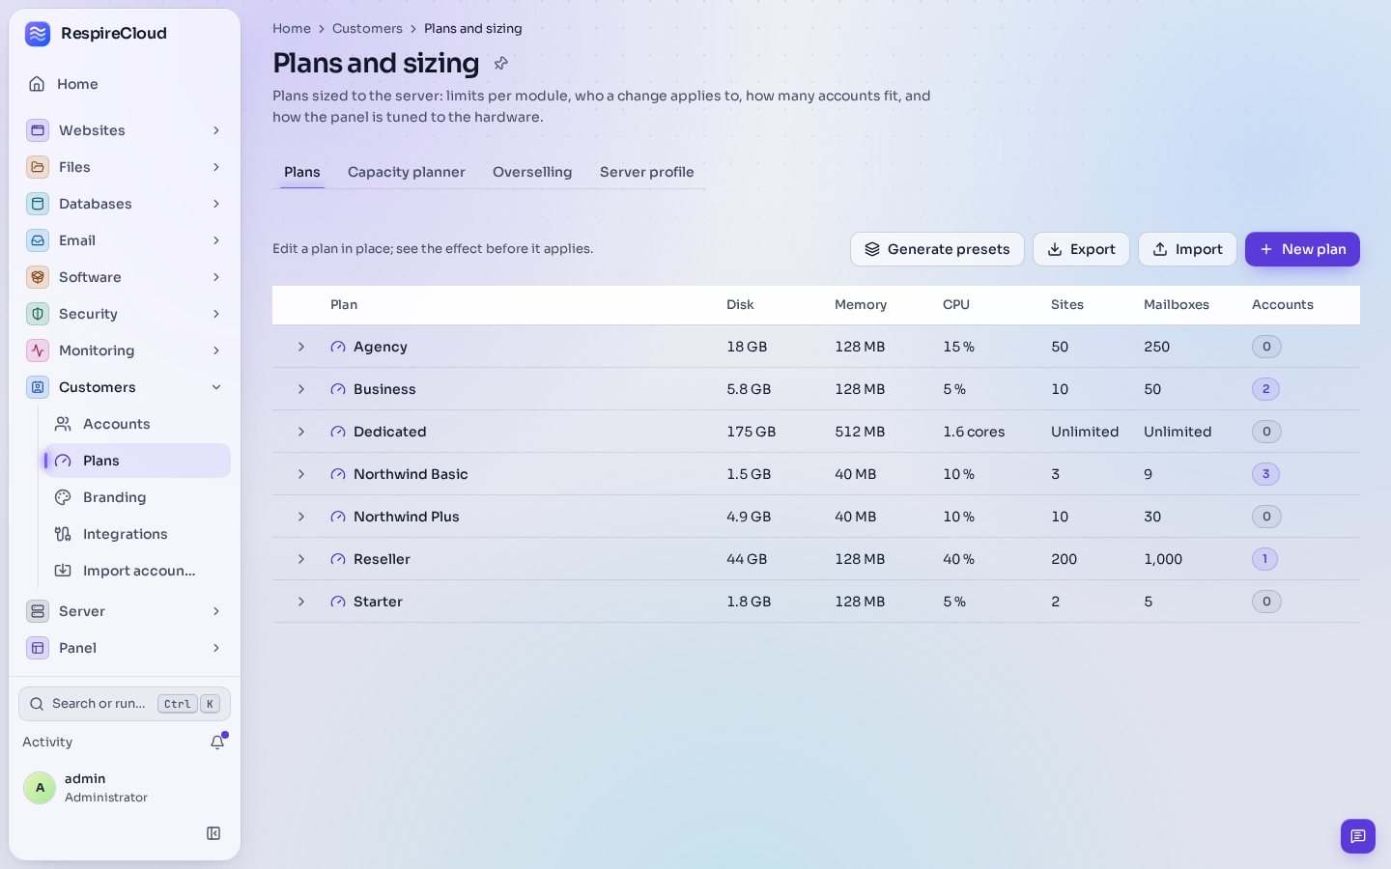1391x869 pixels.
Task: Expand the Reseller plan row
Action: (x=301, y=559)
